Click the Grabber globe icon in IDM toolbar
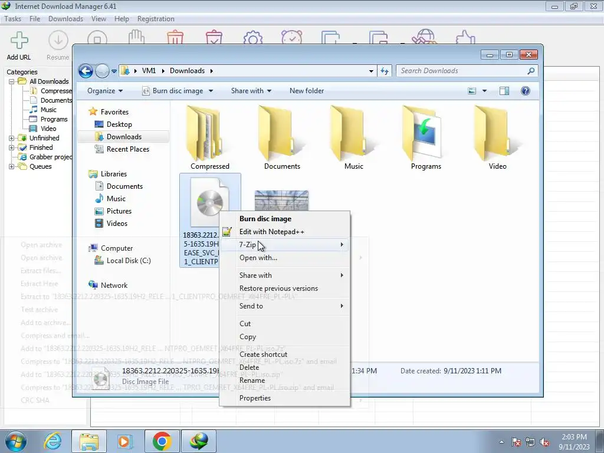The width and height of the screenshot is (604, 453). [x=424, y=37]
